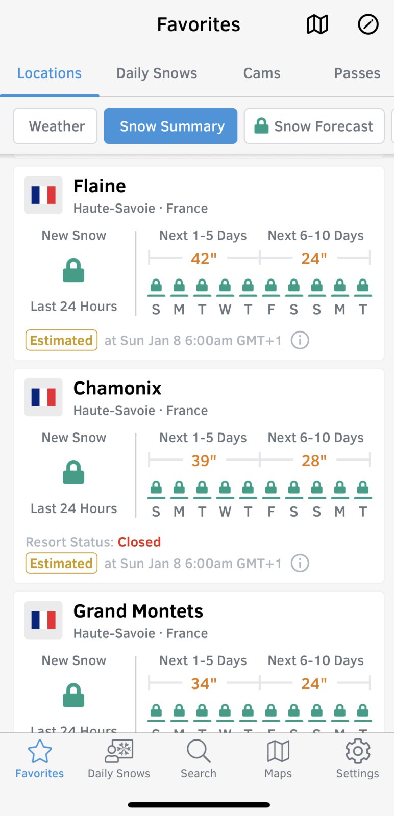Viewport: 394px width, 816px height.
Task: Tap Chamonix's locked New Snow icon
Action: 73,472
